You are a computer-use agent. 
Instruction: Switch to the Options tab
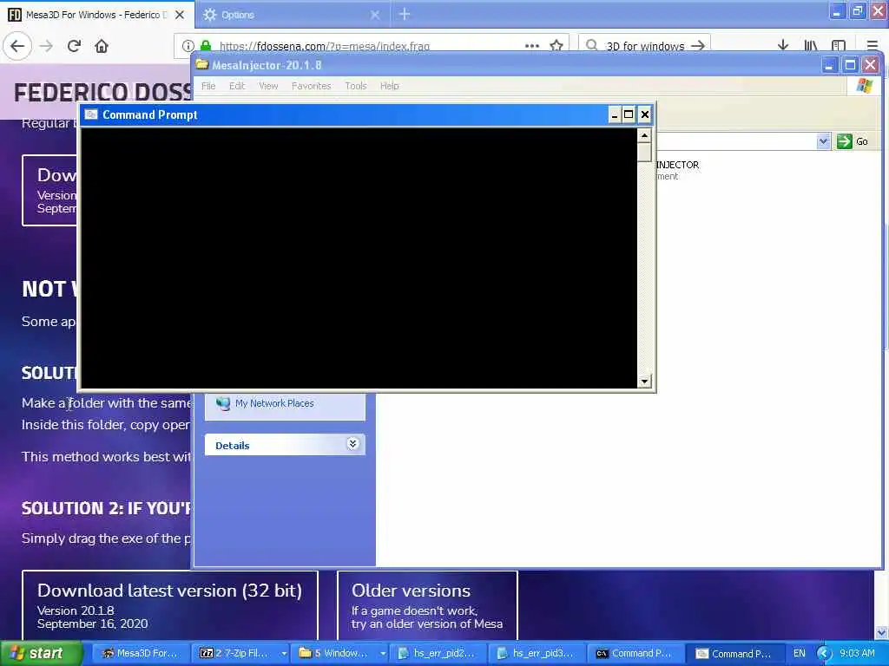coord(292,15)
